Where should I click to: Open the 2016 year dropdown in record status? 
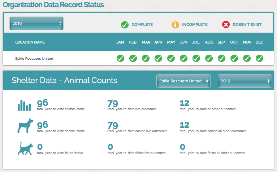[x=36, y=23]
